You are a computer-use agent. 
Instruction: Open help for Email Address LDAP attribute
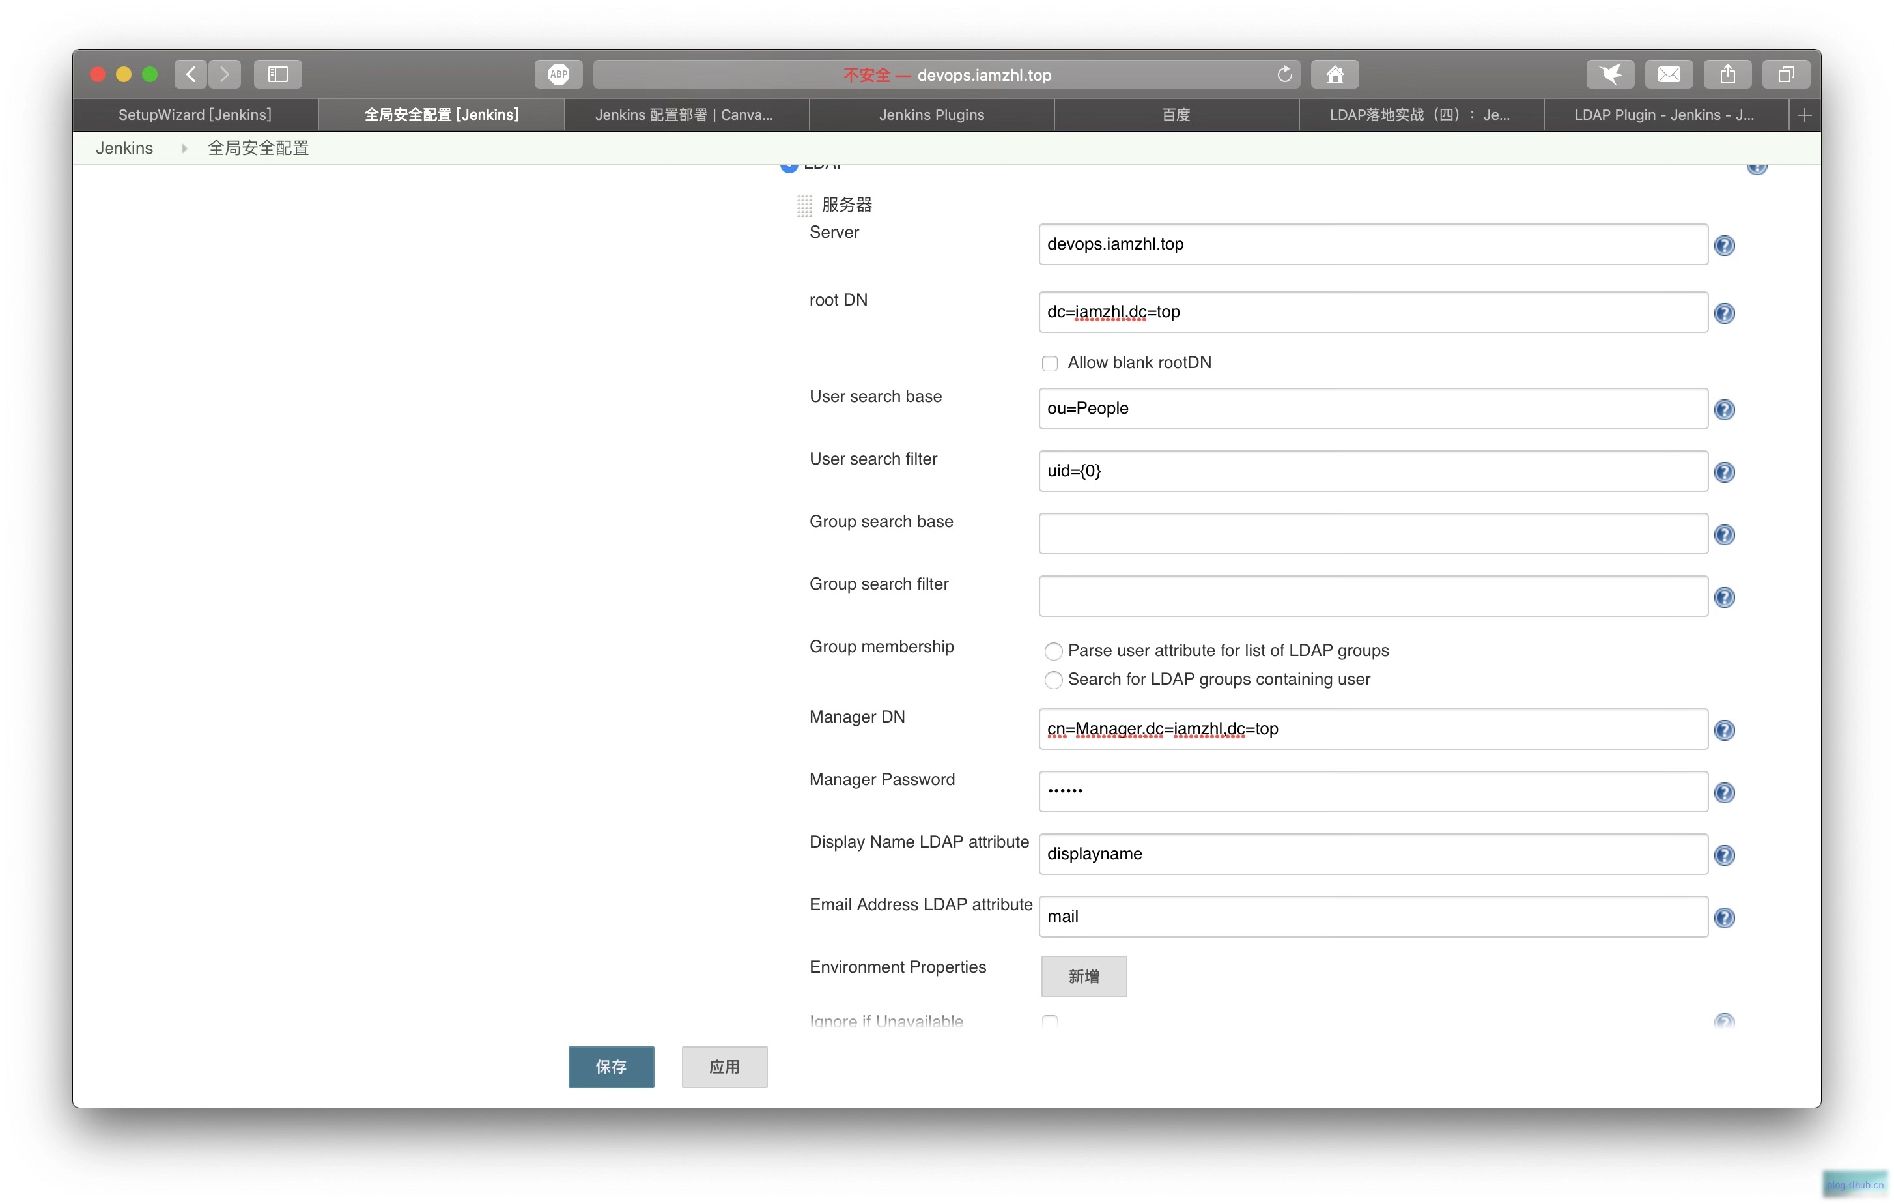coord(1723,917)
